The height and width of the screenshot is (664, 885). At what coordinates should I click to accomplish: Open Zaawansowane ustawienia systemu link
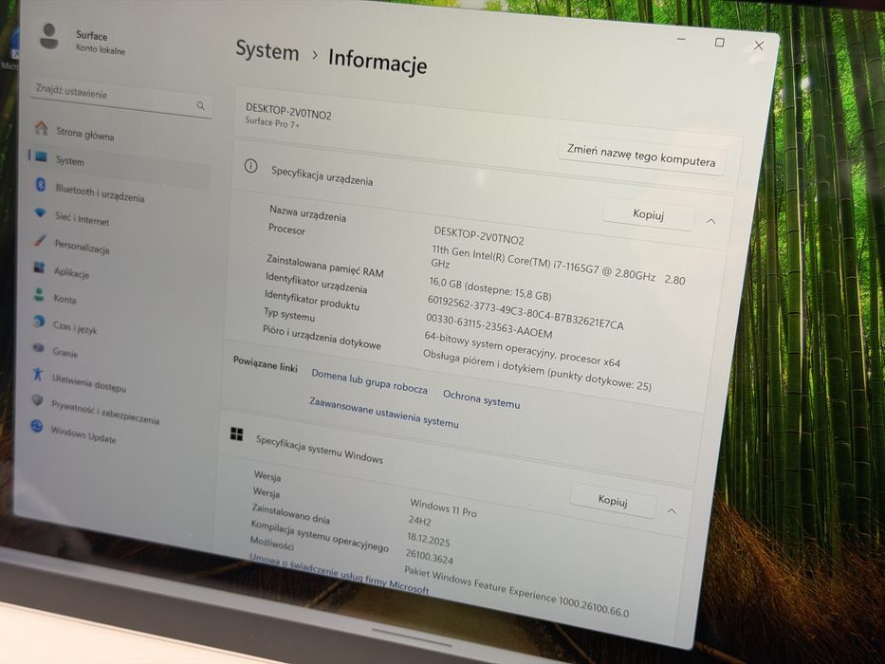(x=384, y=413)
